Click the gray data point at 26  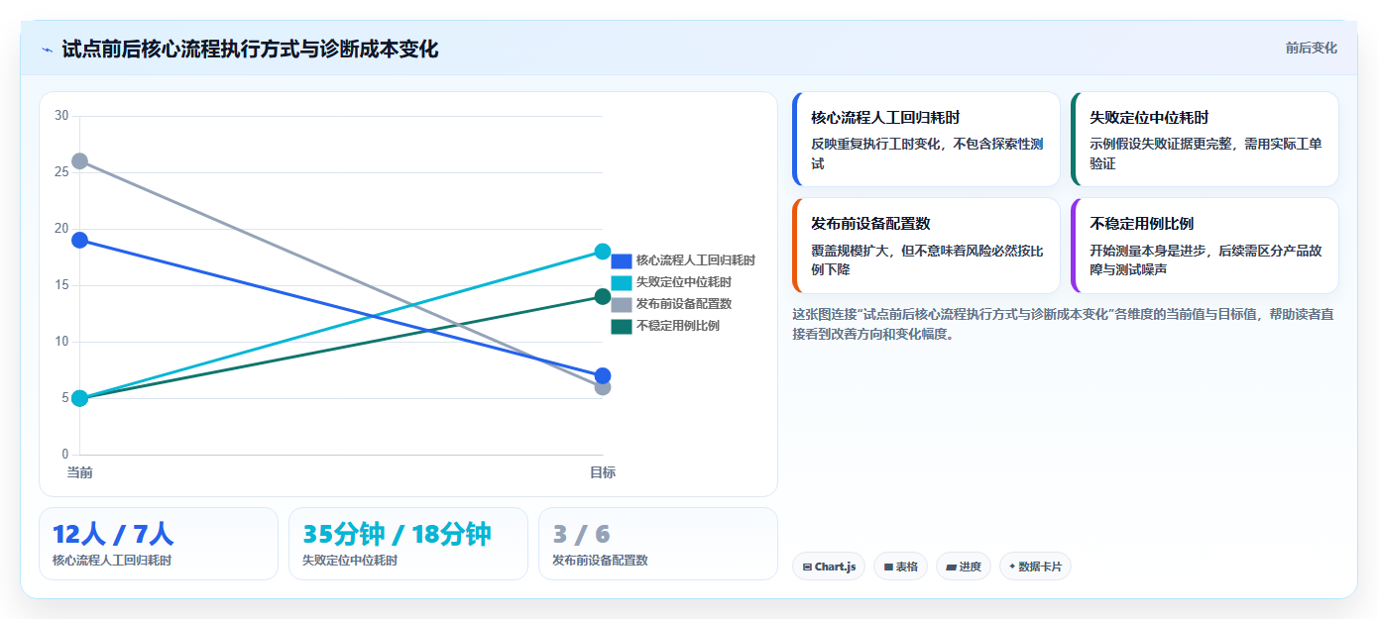79,160
